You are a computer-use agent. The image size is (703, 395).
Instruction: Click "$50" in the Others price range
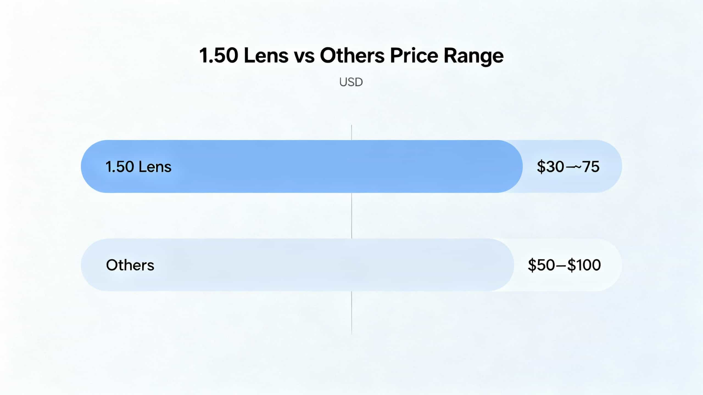[541, 265]
